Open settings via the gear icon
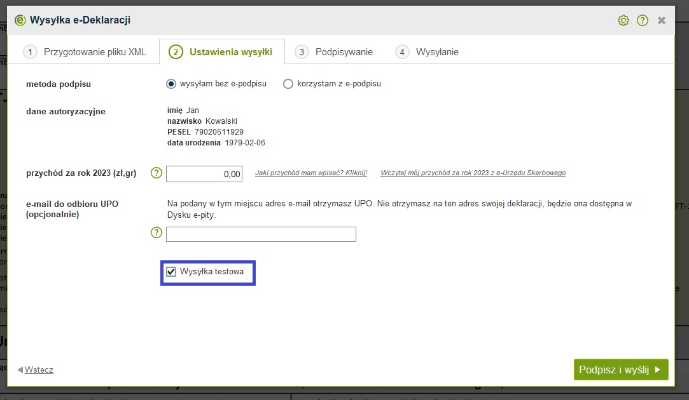The image size is (689, 400). pyautogui.click(x=623, y=20)
